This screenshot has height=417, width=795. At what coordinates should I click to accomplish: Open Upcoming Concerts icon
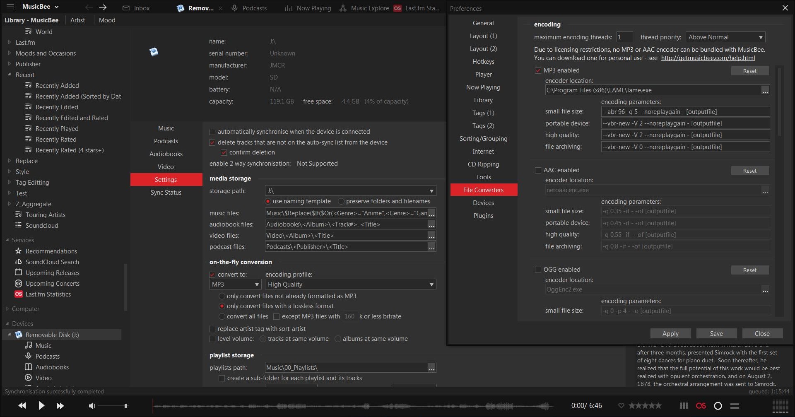click(x=18, y=283)
